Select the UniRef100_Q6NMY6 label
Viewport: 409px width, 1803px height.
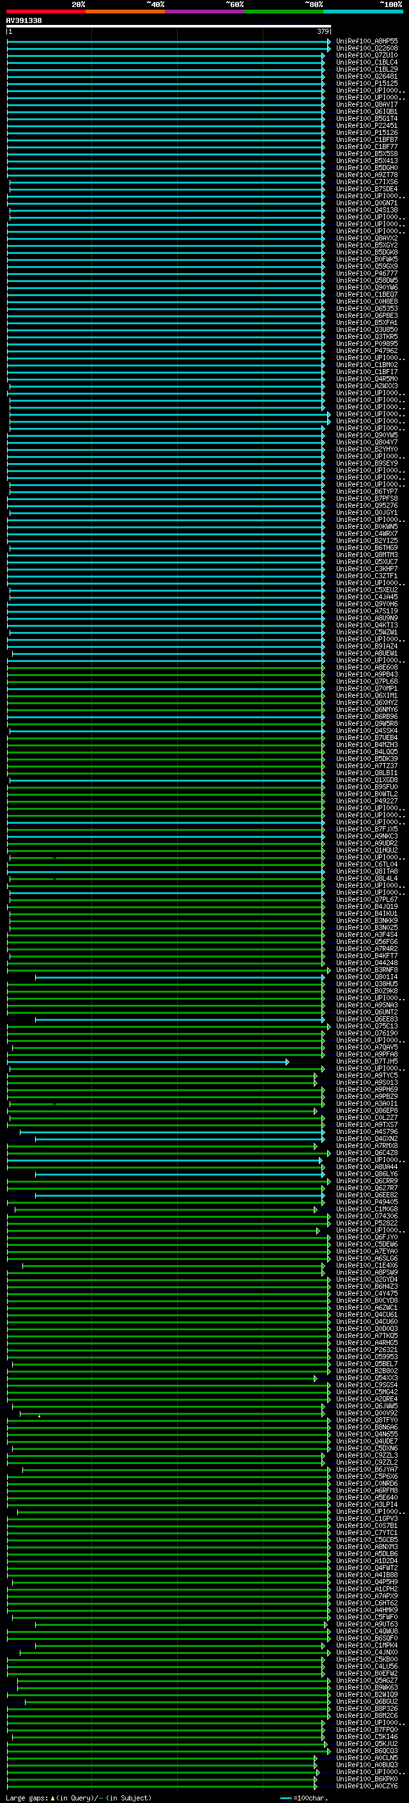click(x=367, y=709)
